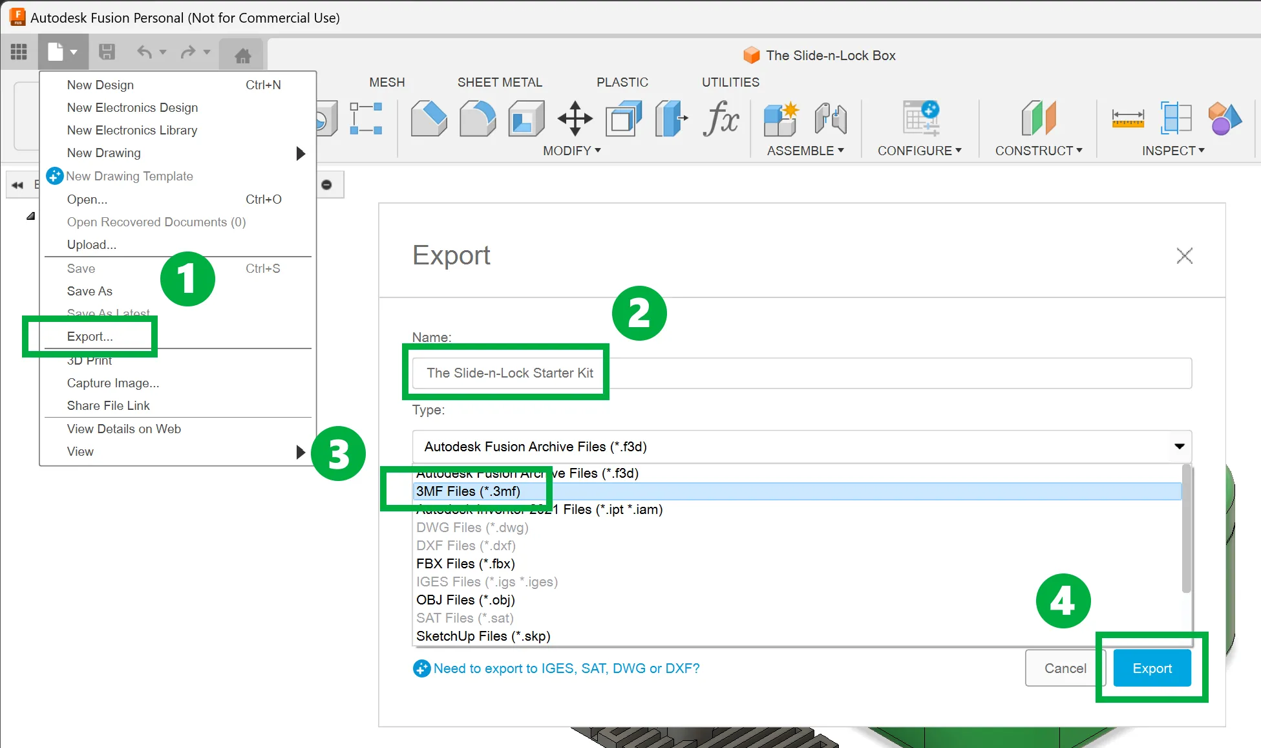Expand the New Drawing submenu arrow
This screenshot has height=748, width=1261.
click(x=301, y=153)
